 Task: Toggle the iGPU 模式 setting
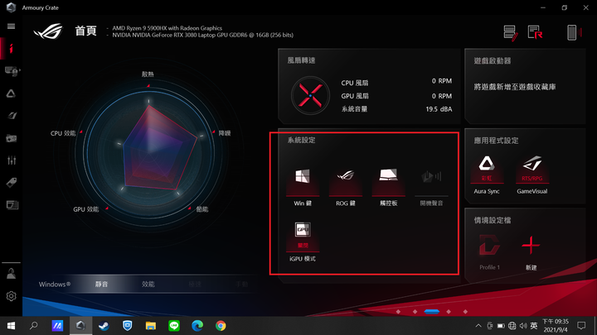click(303, 242)
